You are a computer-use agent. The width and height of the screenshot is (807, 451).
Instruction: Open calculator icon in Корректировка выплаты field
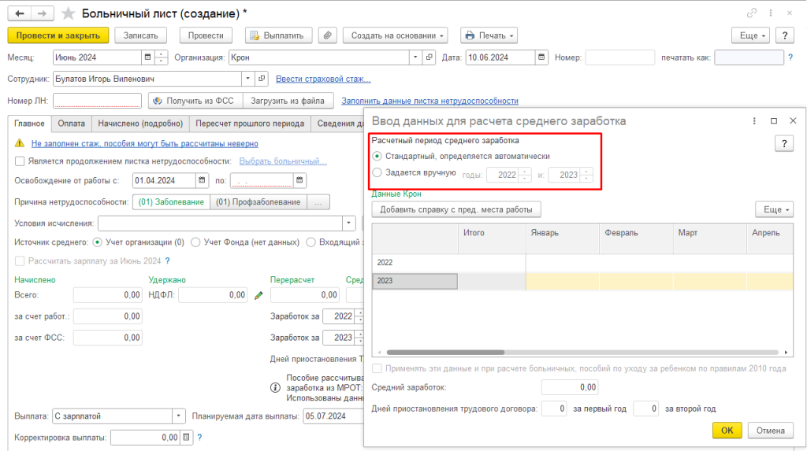(x=186, y=437)
